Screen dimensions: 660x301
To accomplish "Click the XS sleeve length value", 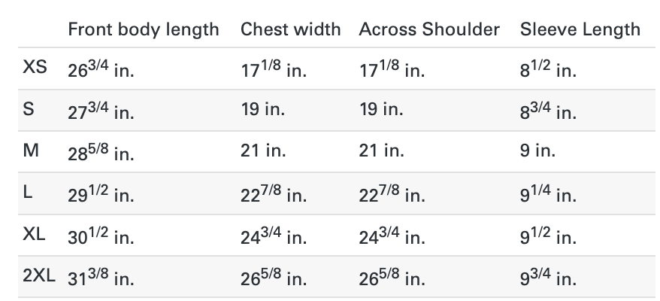I will coord(548,69).
